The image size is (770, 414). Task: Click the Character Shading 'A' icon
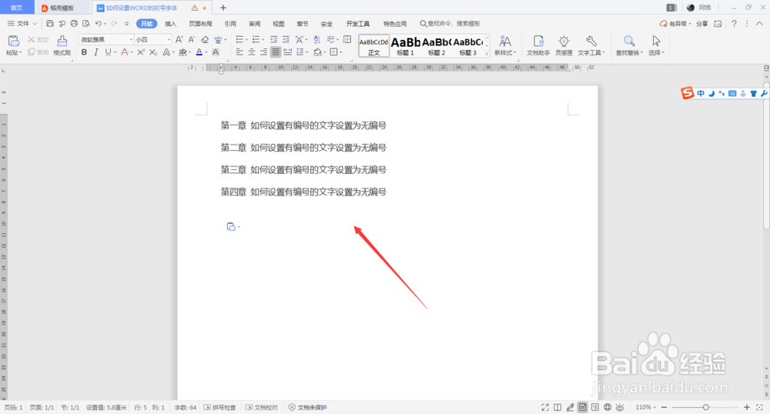coord(216,52)
